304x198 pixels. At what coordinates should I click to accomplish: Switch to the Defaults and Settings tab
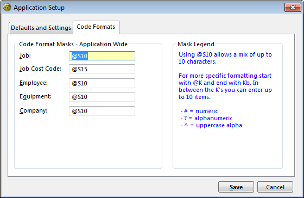click(x=41, y=28)
